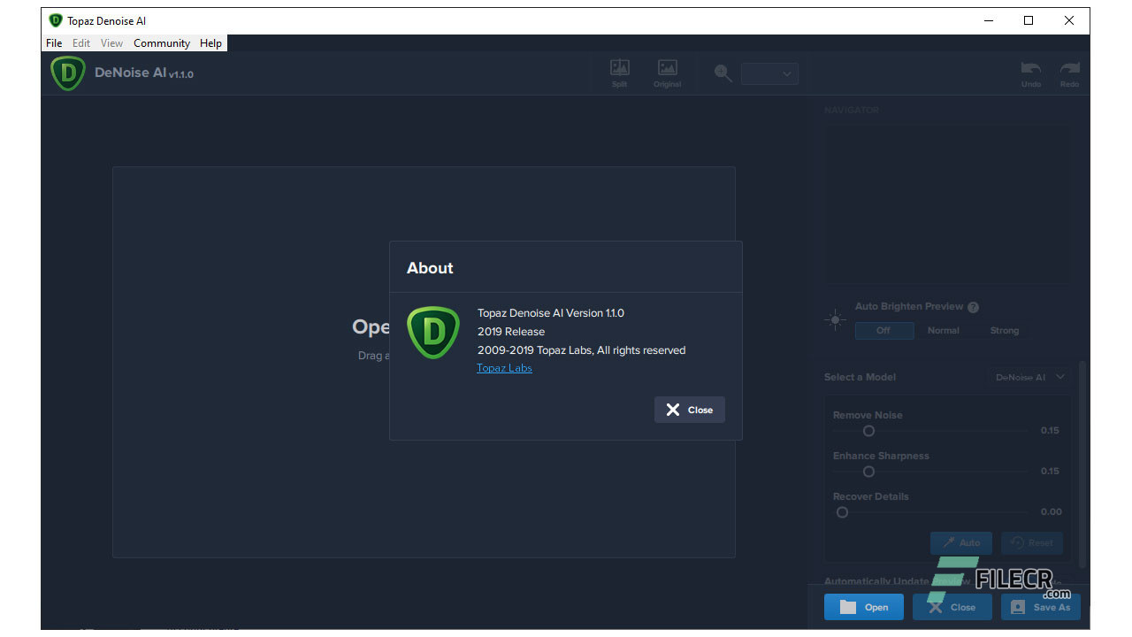Click the zoom magnifier icon
The image size is (1132, 637).
click(723, 74)
